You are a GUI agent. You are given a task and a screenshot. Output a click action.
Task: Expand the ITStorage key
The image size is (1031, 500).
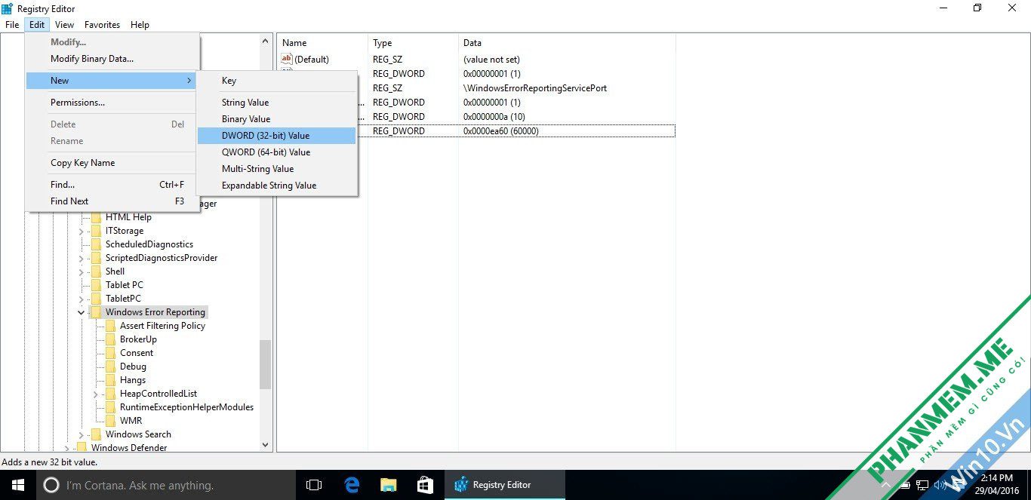point(82,231)
